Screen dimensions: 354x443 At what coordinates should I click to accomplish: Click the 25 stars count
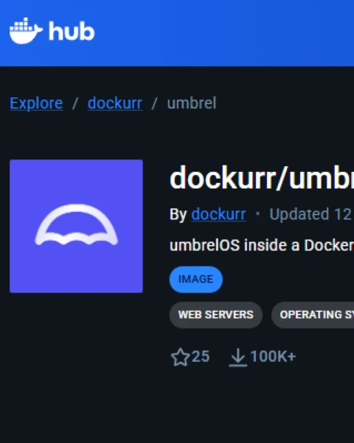click(x=201, y=357)
